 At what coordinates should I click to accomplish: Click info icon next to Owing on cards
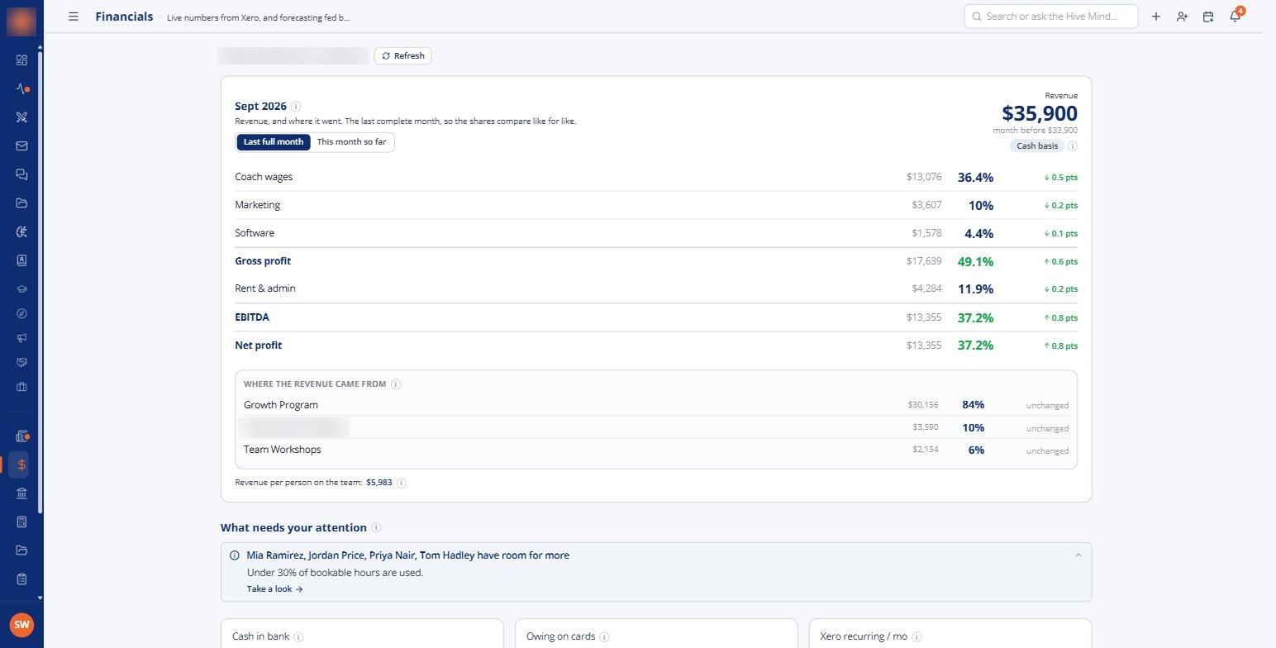click(x=604, y=637)
